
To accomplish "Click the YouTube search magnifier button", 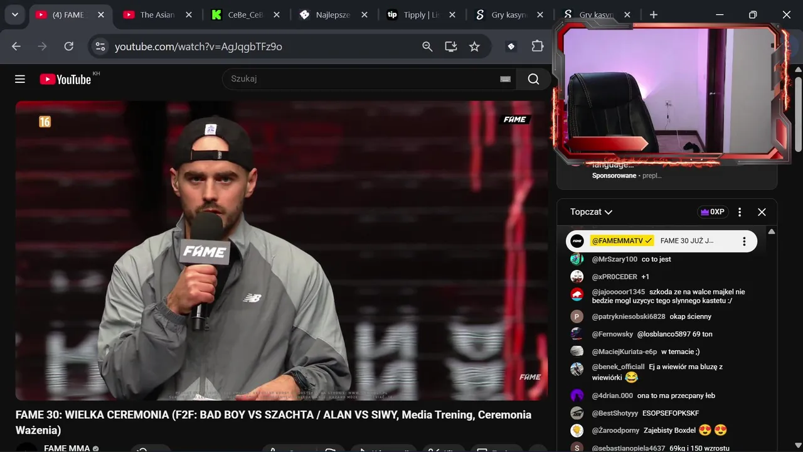I will (x=533, y=79).
